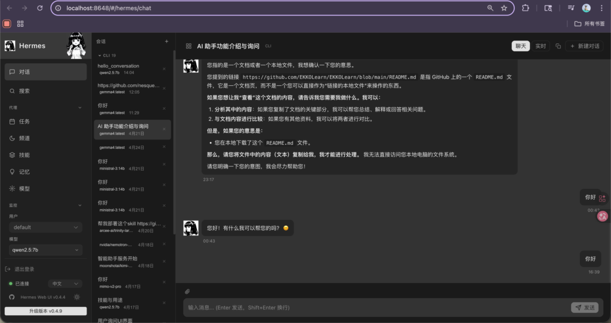The width and height of the screenshot is (611, 323).
Task: Click the paperclip attachment icon
Action: tap(187, 291)
